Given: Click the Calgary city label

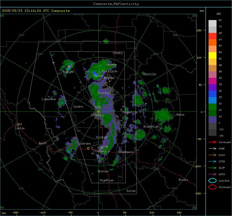Looking at the screenshot, I should pyautogui.click(x=101, y=151).
